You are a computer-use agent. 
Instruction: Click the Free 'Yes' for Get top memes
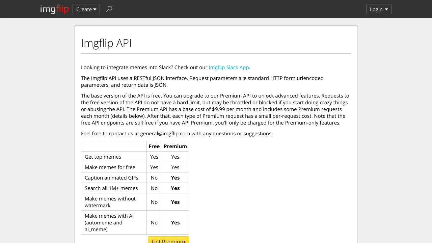click(154, 157)
